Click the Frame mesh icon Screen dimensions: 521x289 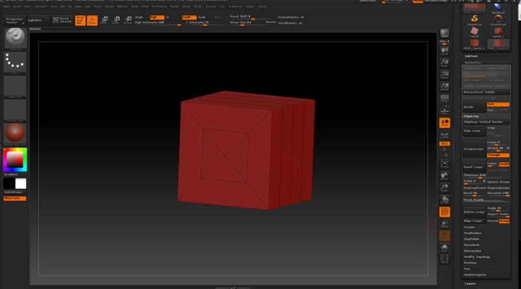coord(445,164)
